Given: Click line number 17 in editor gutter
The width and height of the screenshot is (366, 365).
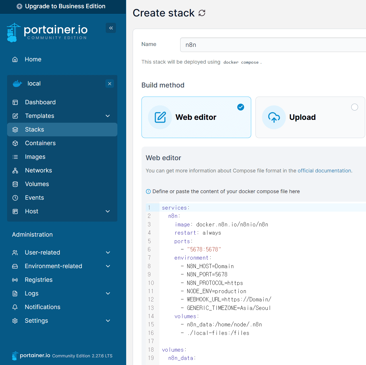Looking at the screenshot, I should pos(151,341).
